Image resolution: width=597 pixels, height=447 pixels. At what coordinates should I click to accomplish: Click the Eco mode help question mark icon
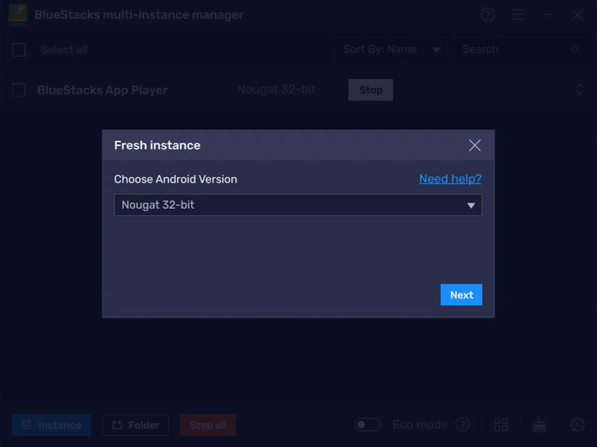click(x=463, y=424)
